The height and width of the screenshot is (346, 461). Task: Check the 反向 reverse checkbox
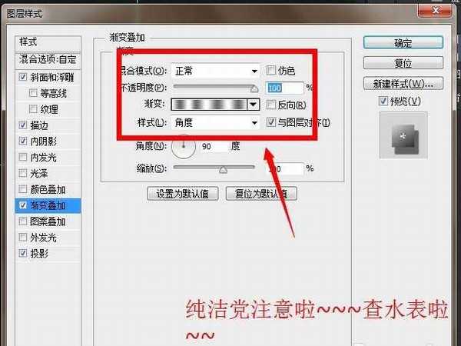click(x=270, y=105)
